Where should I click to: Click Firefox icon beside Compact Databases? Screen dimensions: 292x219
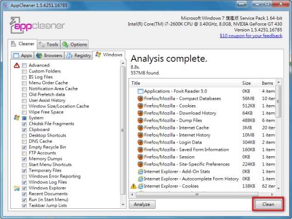[x=141, y=98]
